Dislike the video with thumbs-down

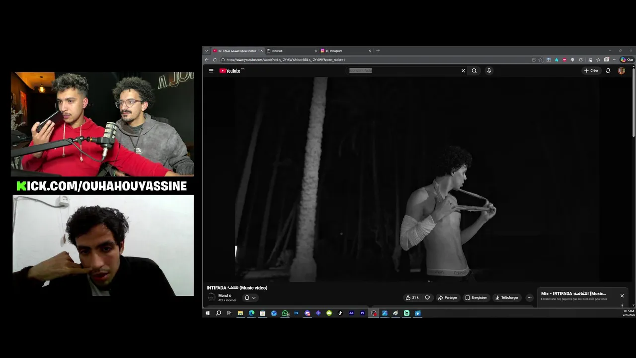click(427, 298)
